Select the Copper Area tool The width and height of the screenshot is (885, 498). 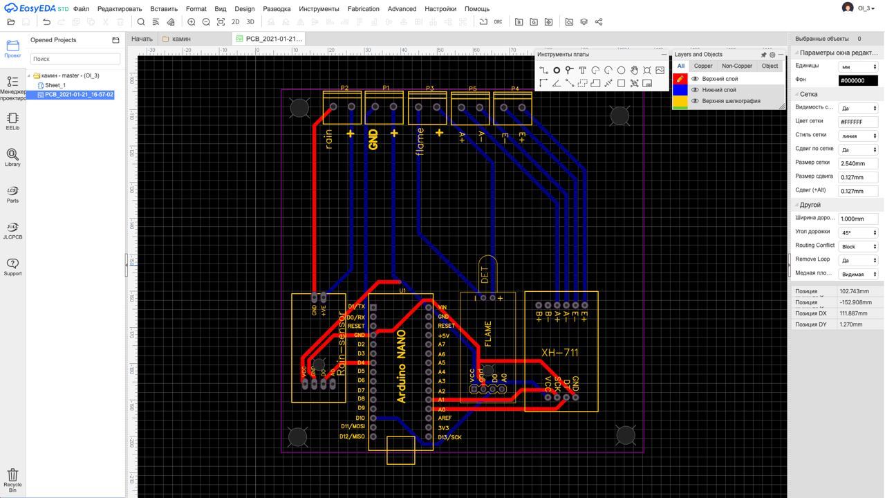tap(582, 83)
